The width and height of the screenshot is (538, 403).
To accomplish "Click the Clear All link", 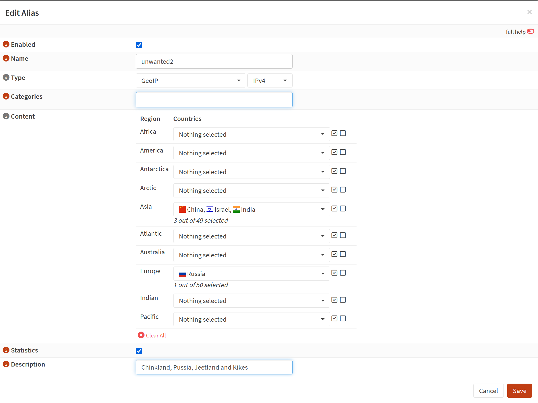I will point(152,335).
